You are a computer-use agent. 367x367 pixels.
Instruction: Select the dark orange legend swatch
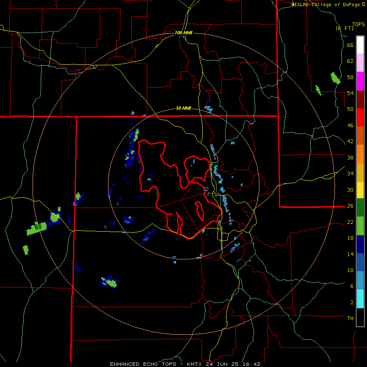point(360,135)
